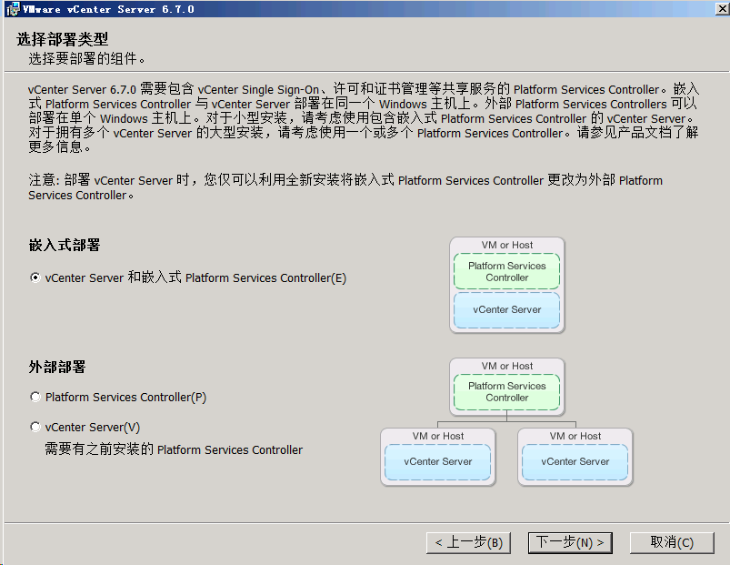Click the 外部部署 section heading
This screenshot has width=730, height=565.
point(57,367)
